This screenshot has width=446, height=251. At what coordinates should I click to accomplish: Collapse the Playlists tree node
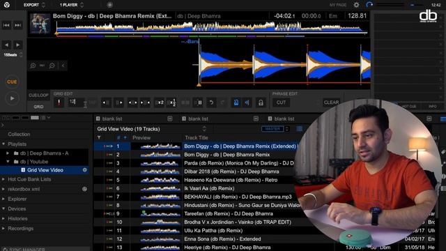(x=3, y=144)
